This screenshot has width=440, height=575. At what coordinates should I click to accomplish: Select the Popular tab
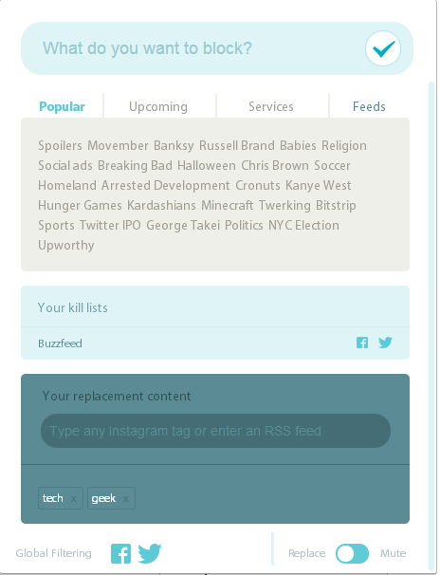click(x=62, y=106)
